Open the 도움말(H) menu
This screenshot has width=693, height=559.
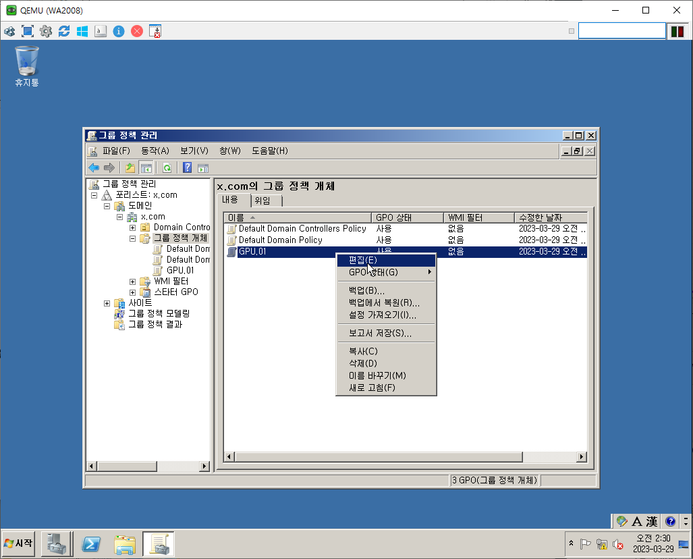[x=270, y=151]
